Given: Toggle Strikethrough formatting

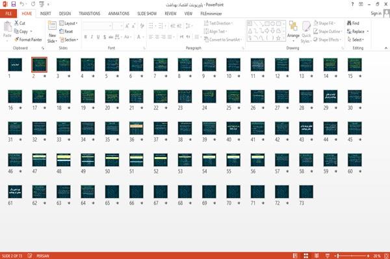Looking at the screenshot, I should point(110,37).
